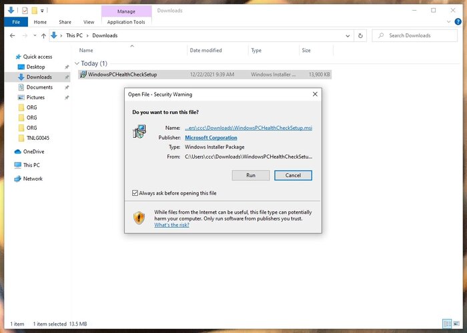This screenshot has height=333, width=467.
Task: Click the pin icon next to Documents
Action: pos(67,87)
